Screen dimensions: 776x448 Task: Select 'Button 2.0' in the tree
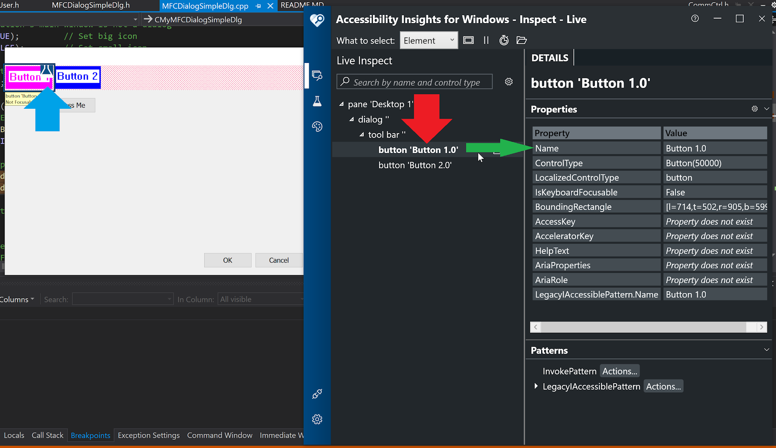point(415,165)
